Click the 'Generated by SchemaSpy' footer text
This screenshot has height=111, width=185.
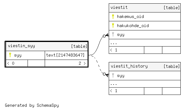(32, 106)
